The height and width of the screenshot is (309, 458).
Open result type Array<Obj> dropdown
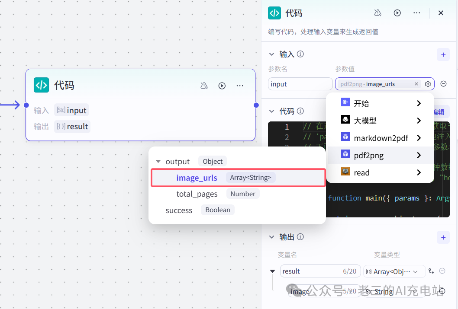coord(395,271)
